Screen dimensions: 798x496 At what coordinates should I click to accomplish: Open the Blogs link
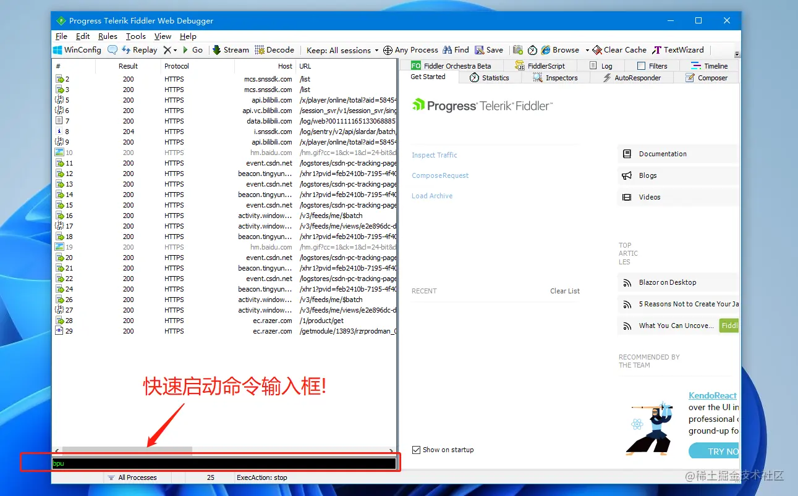pos(679,175)
